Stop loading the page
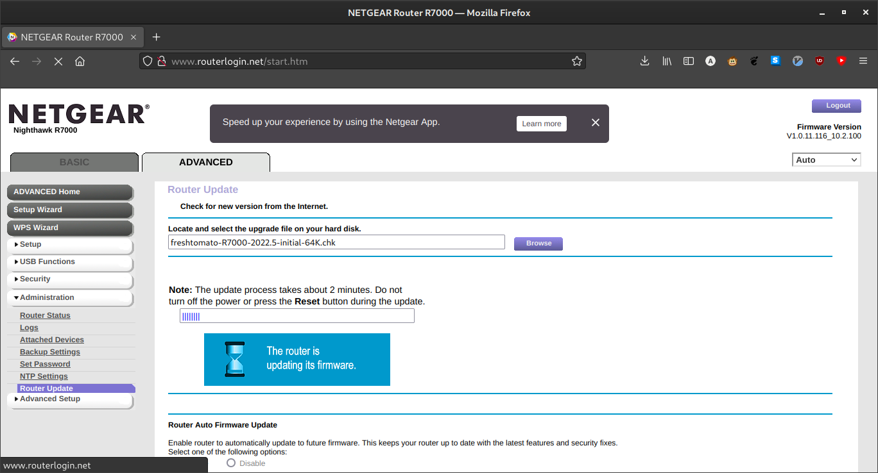This screenshot has height=473, width=878. (x=58, y=61)
